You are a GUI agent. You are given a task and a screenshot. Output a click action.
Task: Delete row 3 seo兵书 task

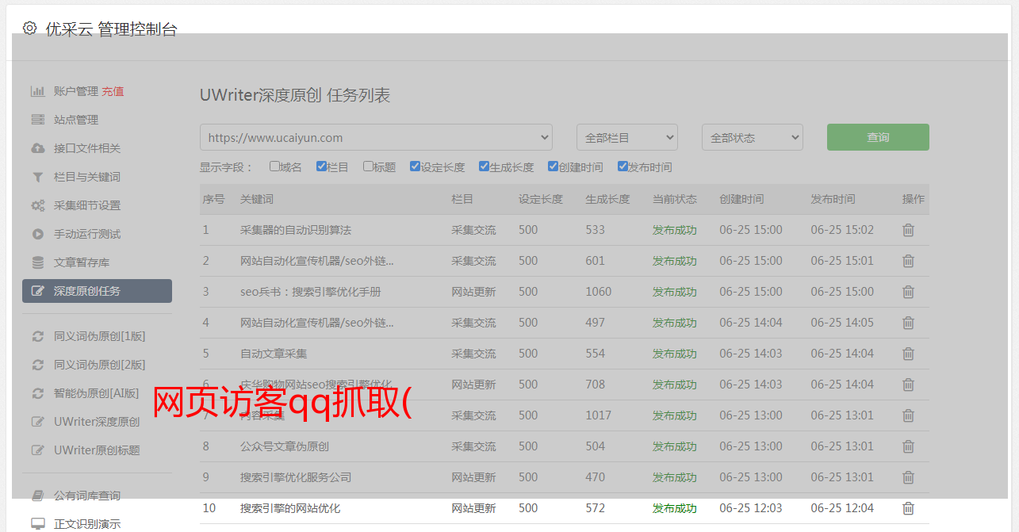(909, 292)
